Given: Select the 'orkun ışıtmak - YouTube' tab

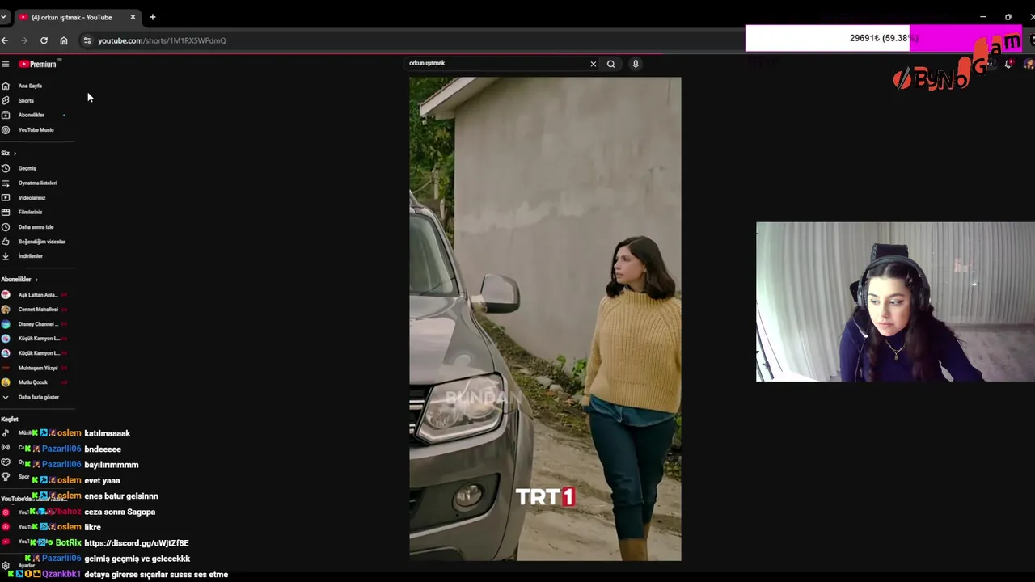Looking at the screenshot, I should coord(71,17).
